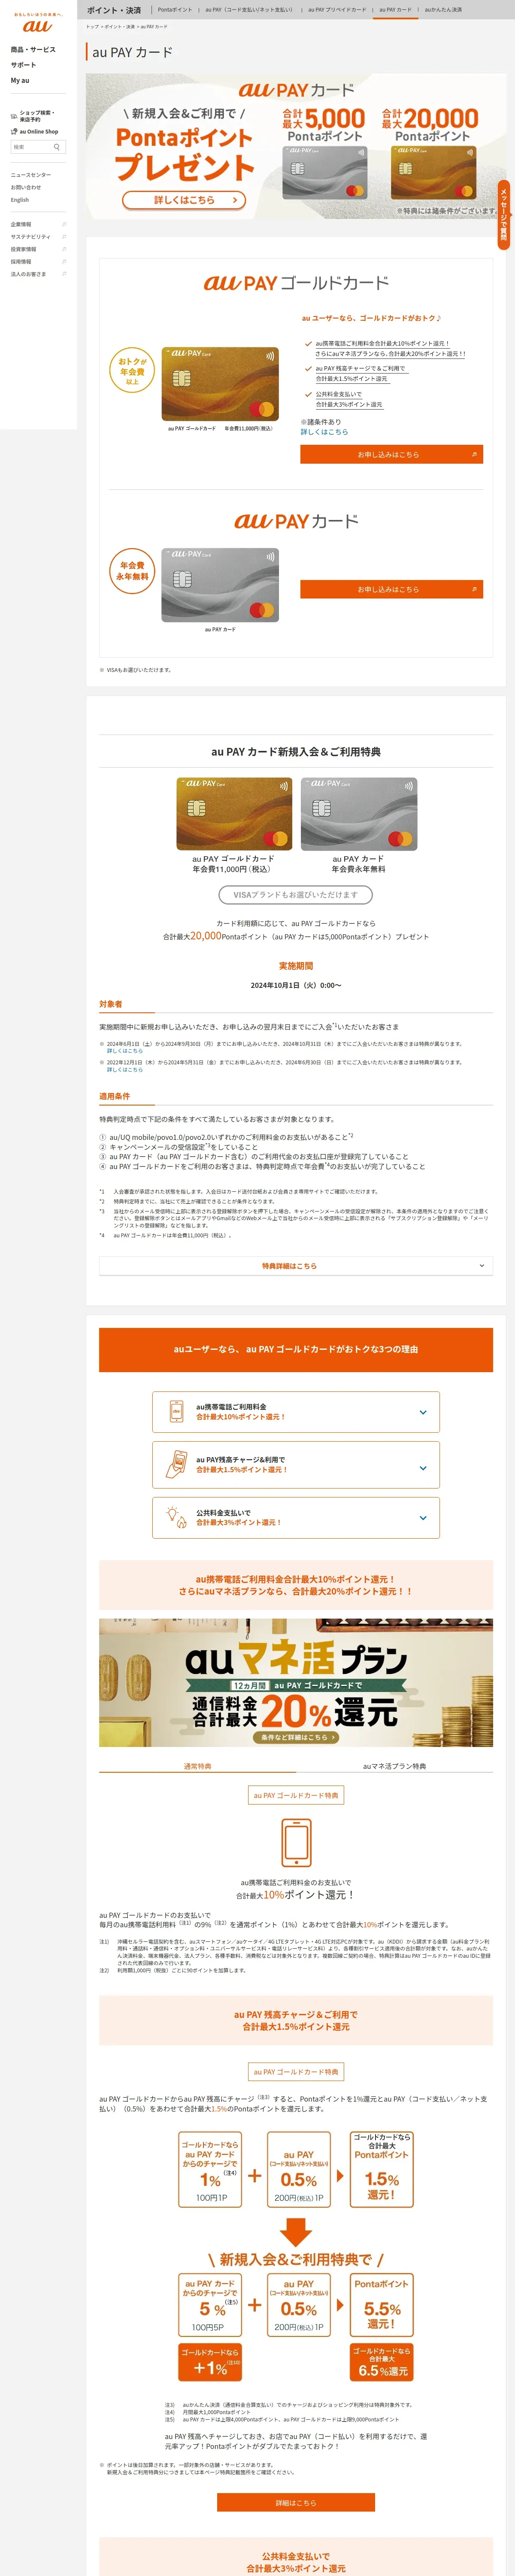Click the lightbulb utility bills icon
Image resolution: width=515 pixels, height=2576 pixels.
point(176,1517)
